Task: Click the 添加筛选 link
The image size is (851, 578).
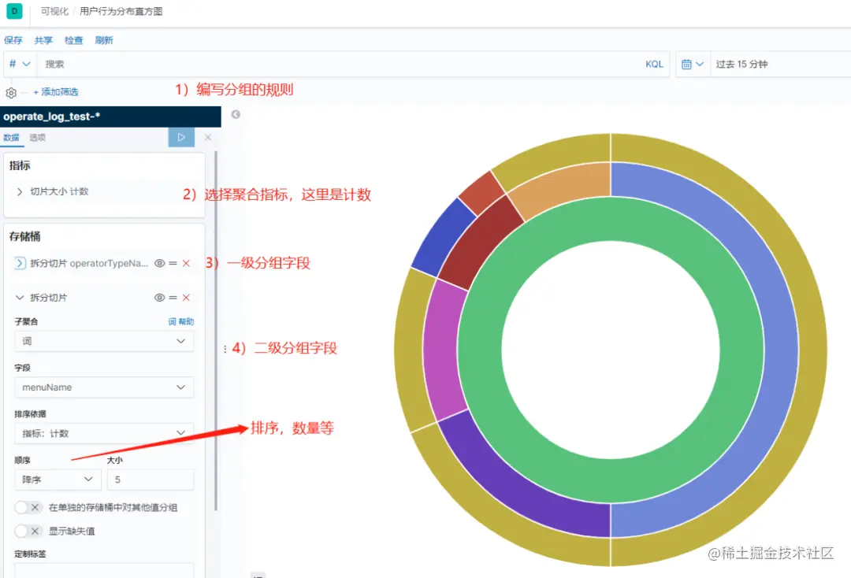Action: tap(56, 92)
